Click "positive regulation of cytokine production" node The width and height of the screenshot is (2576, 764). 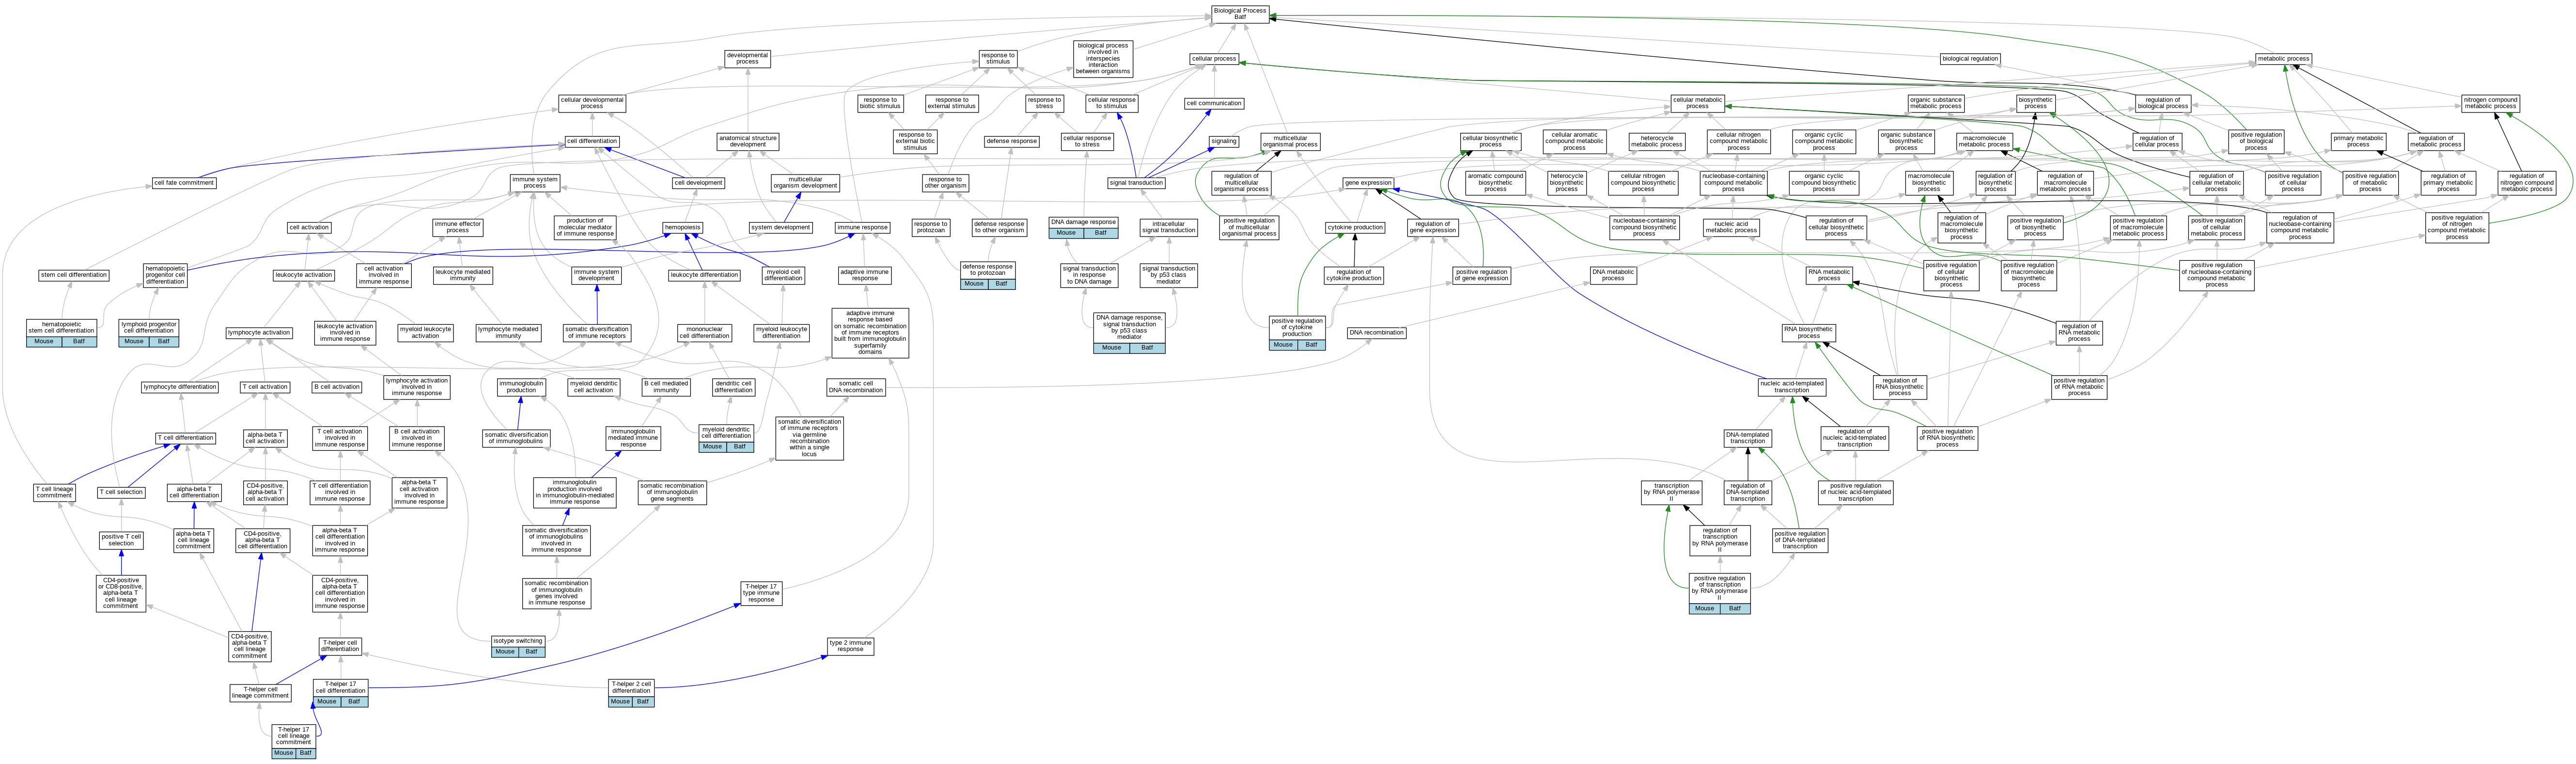1297,328
